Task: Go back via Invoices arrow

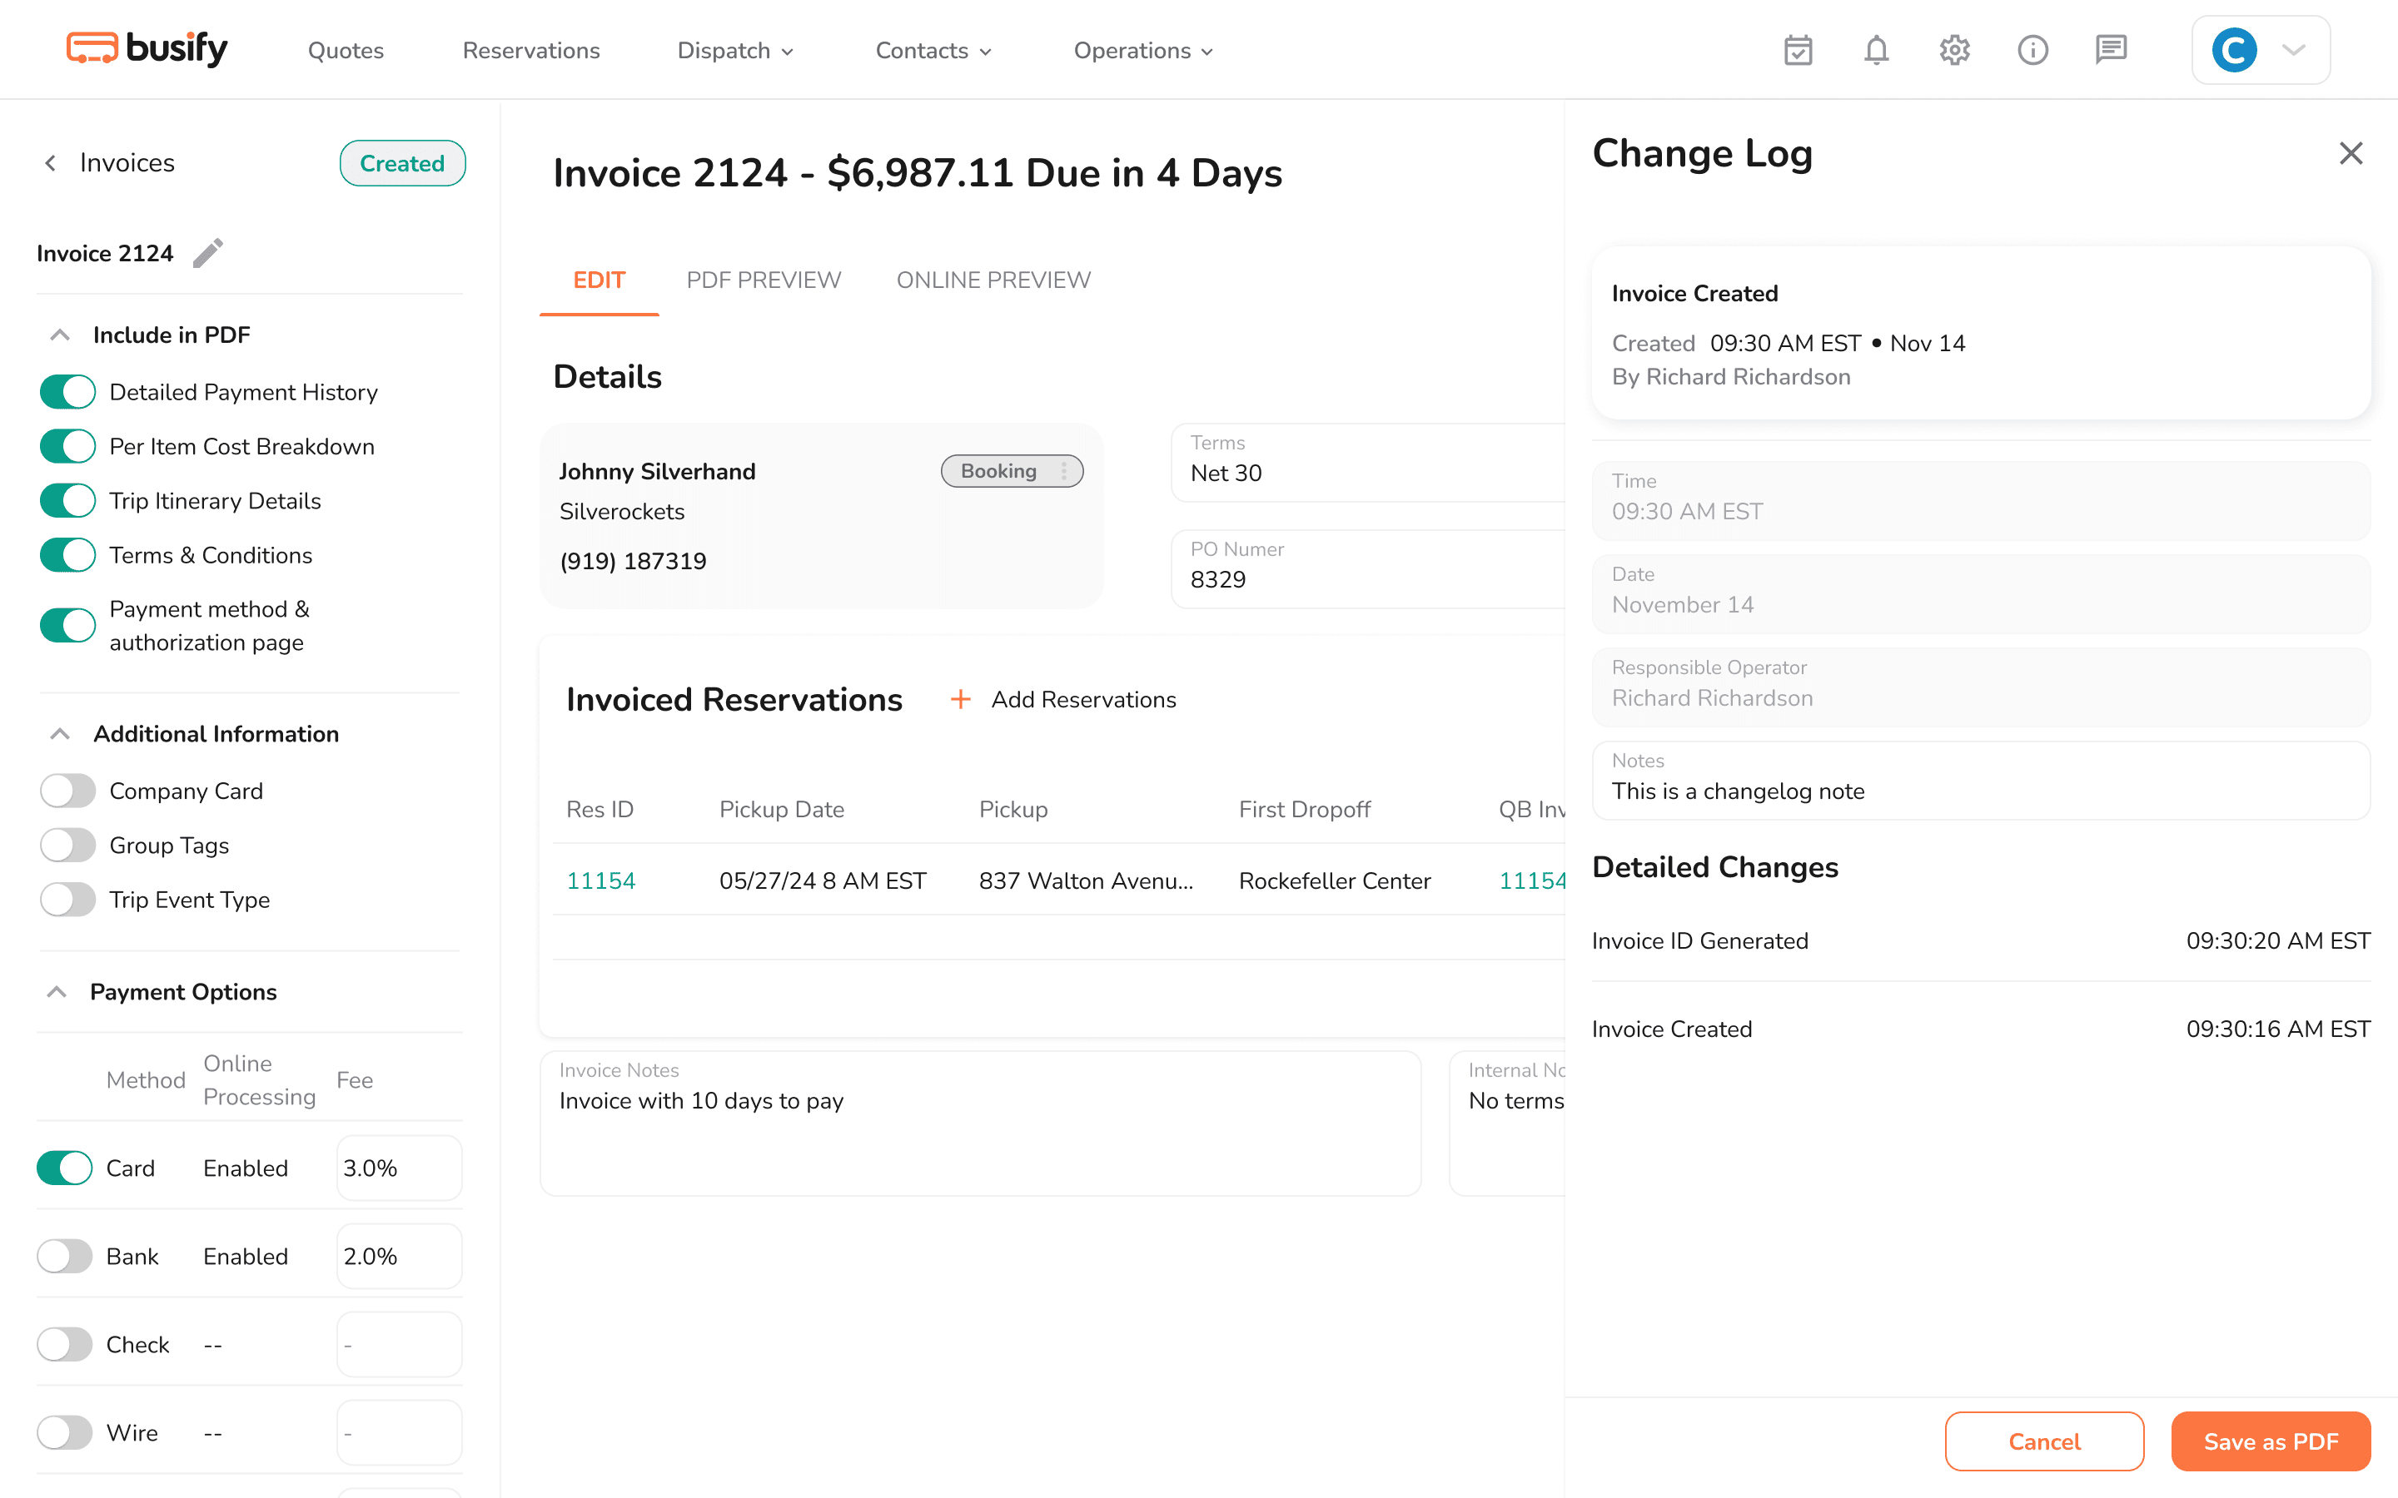Action: coord(51,162)
